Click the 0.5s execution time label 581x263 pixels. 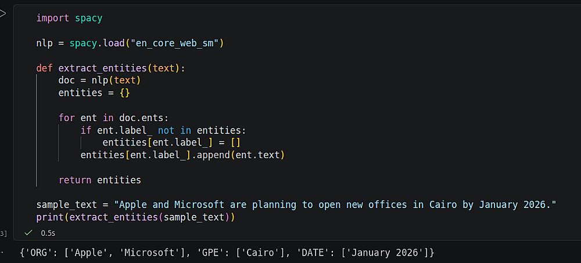47,233
